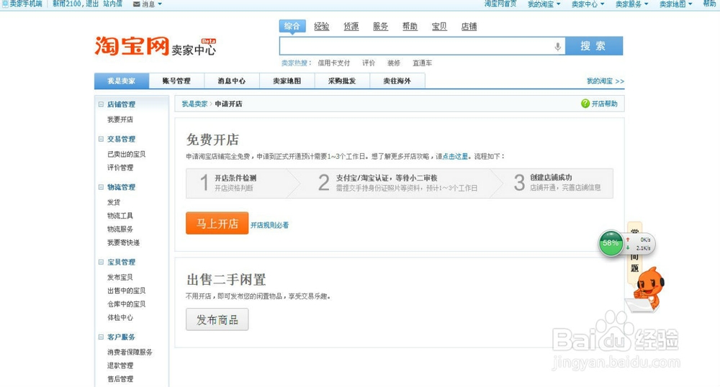720x387 pixels.
Task: Open 我要开店 in the sidebar
Action: point(120,119)
